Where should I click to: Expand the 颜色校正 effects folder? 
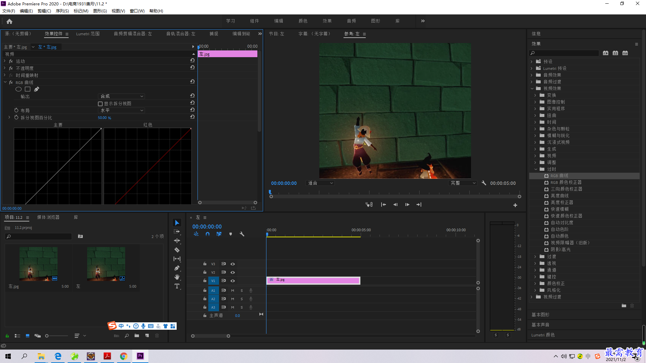pos(535,283)
